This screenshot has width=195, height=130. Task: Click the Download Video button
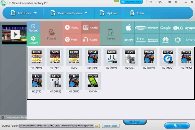pyautogui.click(x=66, y=13)
